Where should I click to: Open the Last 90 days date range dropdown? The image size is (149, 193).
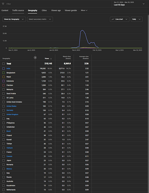pyautogui.click(x=129, y=4)
